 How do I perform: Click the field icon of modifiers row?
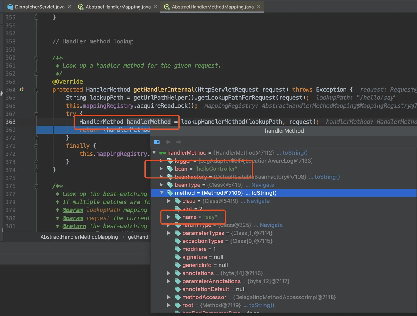point(178,249)
